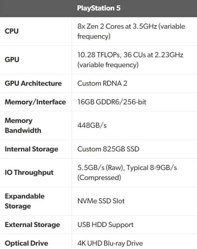Select the Memory/Interface label
This screenshot has height=249, width=197.
[x=35, y=102]
